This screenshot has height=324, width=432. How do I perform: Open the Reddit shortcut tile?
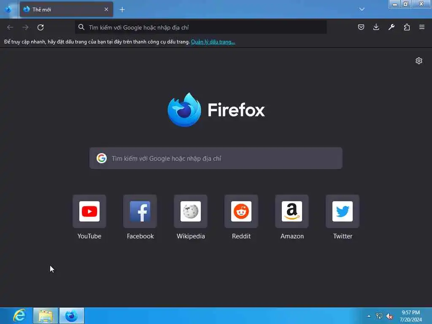point(241,211)
